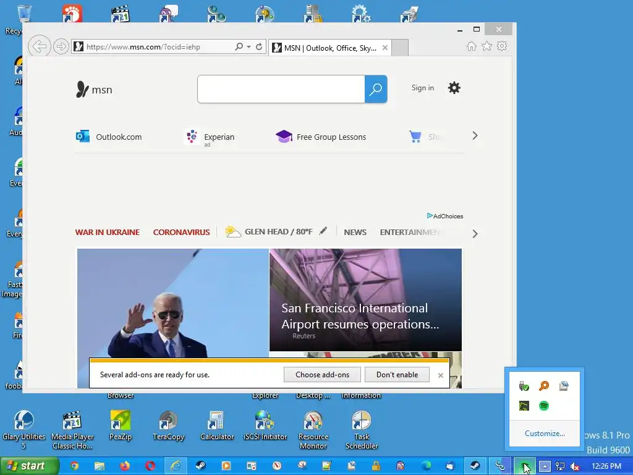The image size is (633, 475).
Task: Click the msn.com address field
Action: pyautogui.click(x=153, y=46)
